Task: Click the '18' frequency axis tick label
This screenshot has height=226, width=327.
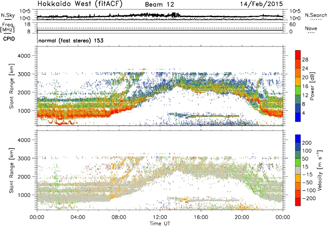Action: [x=27, y=24]
